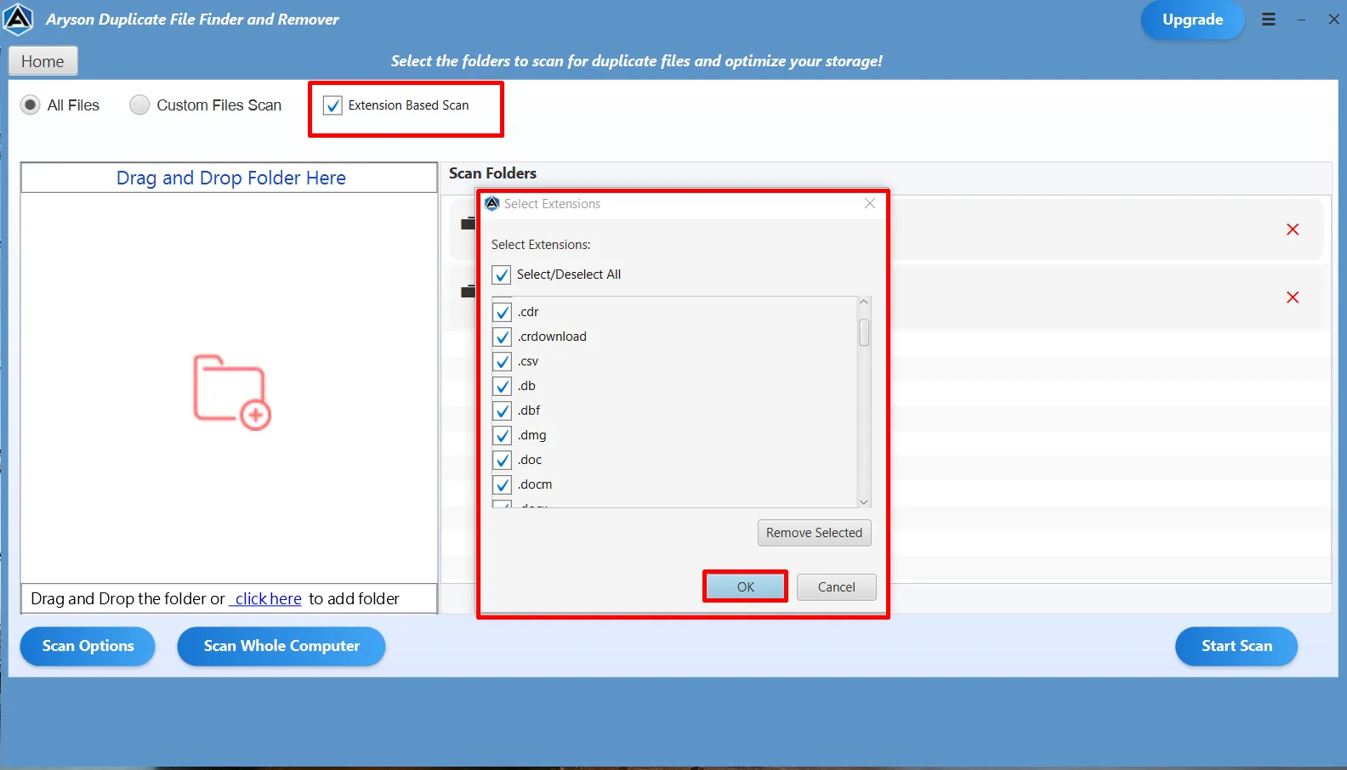The width and height of the screenshot is (1347, 770).
Task: Click the Scan Folders heading
Action: coord(493,173)
